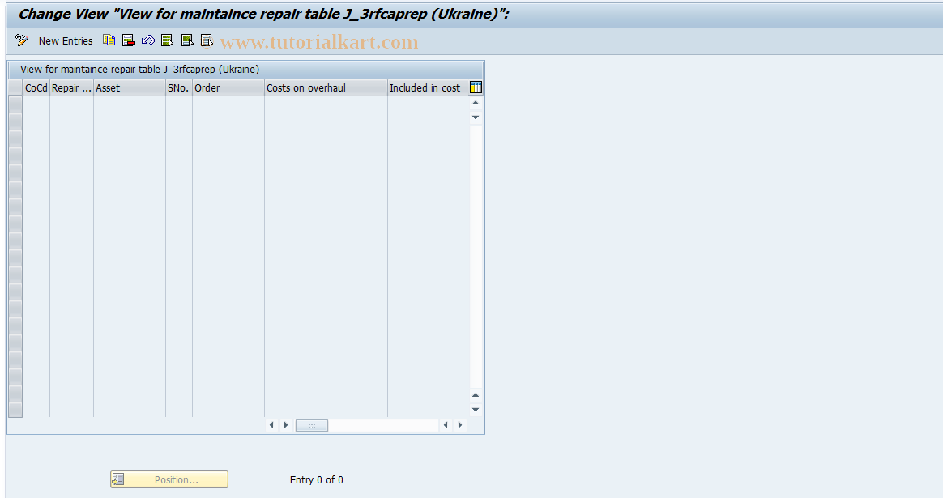Click the horizontal scrollbar thumb
Screen dimensions: 943x498
pyautogui.click(x=312, y=425)
